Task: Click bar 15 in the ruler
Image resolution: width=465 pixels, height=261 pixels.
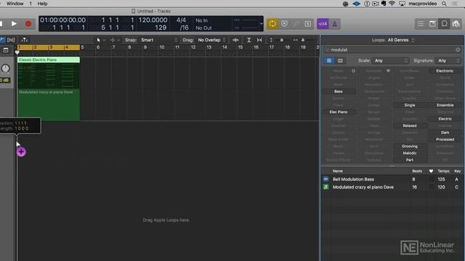Action: click(x=240, y=47)
